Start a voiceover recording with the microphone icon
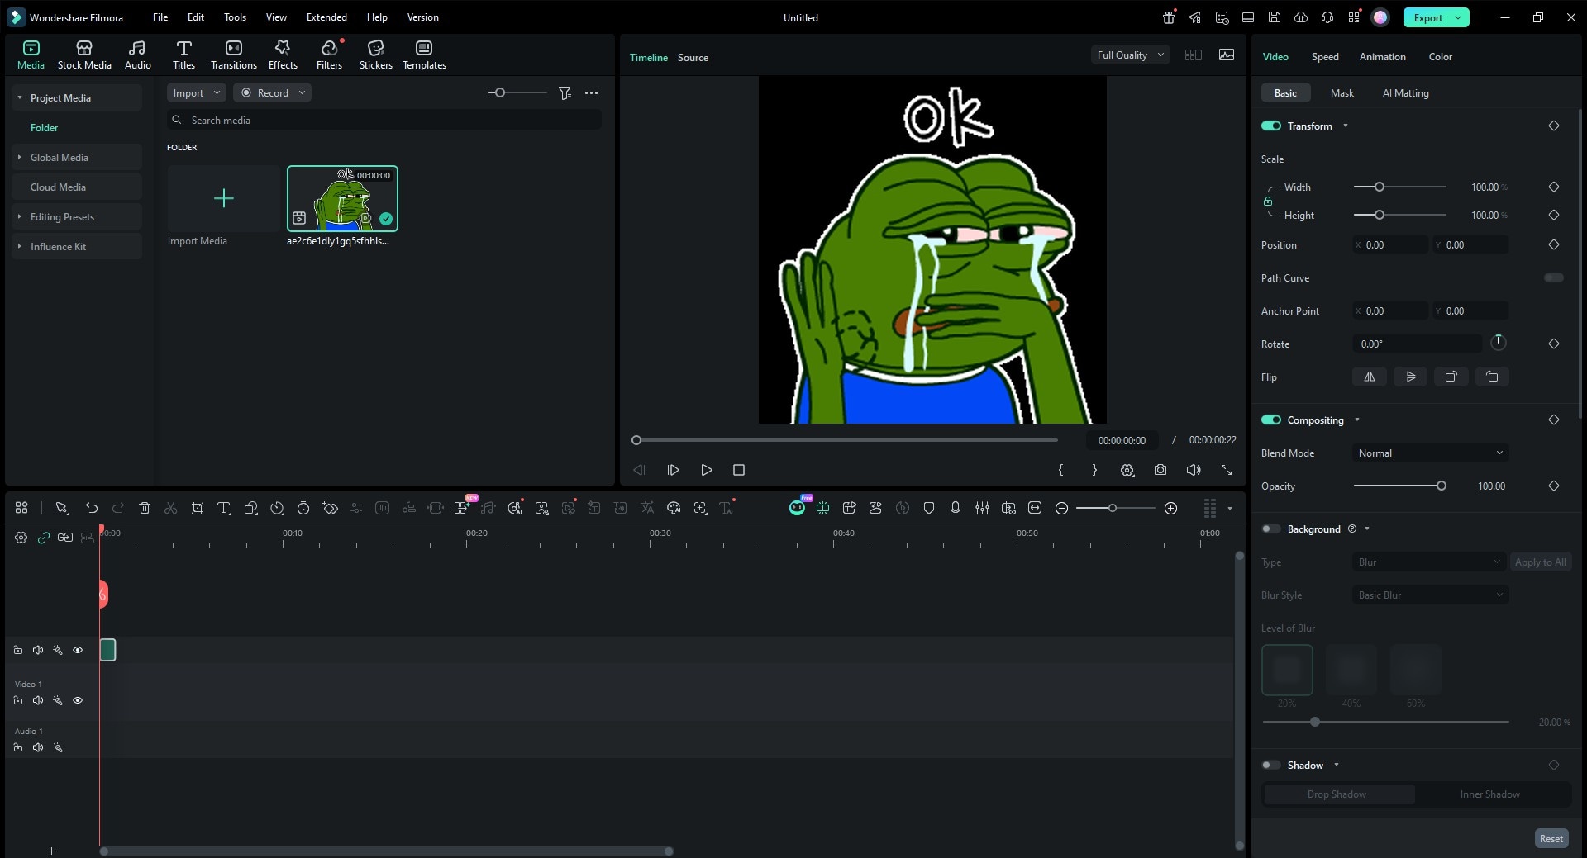This screenshot has height=858, width=1587. pyautogui.click(x=956, y=508)
